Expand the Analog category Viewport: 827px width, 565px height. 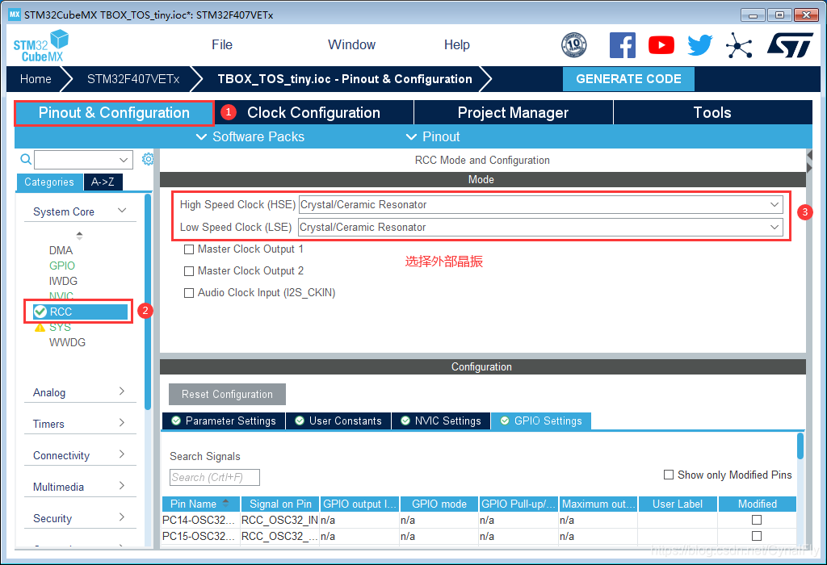point(80,392)
